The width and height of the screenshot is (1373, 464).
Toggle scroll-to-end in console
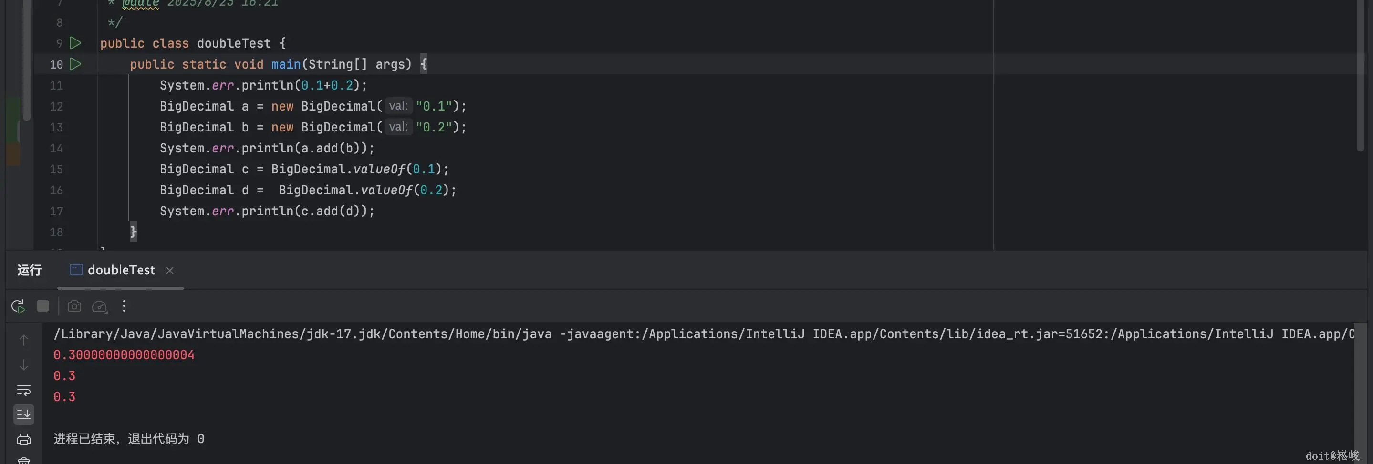pyautogui.click(x=23, y=414)
